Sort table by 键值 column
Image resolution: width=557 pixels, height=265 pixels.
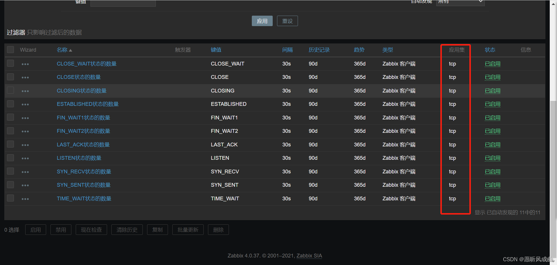(x=216, y=50)
